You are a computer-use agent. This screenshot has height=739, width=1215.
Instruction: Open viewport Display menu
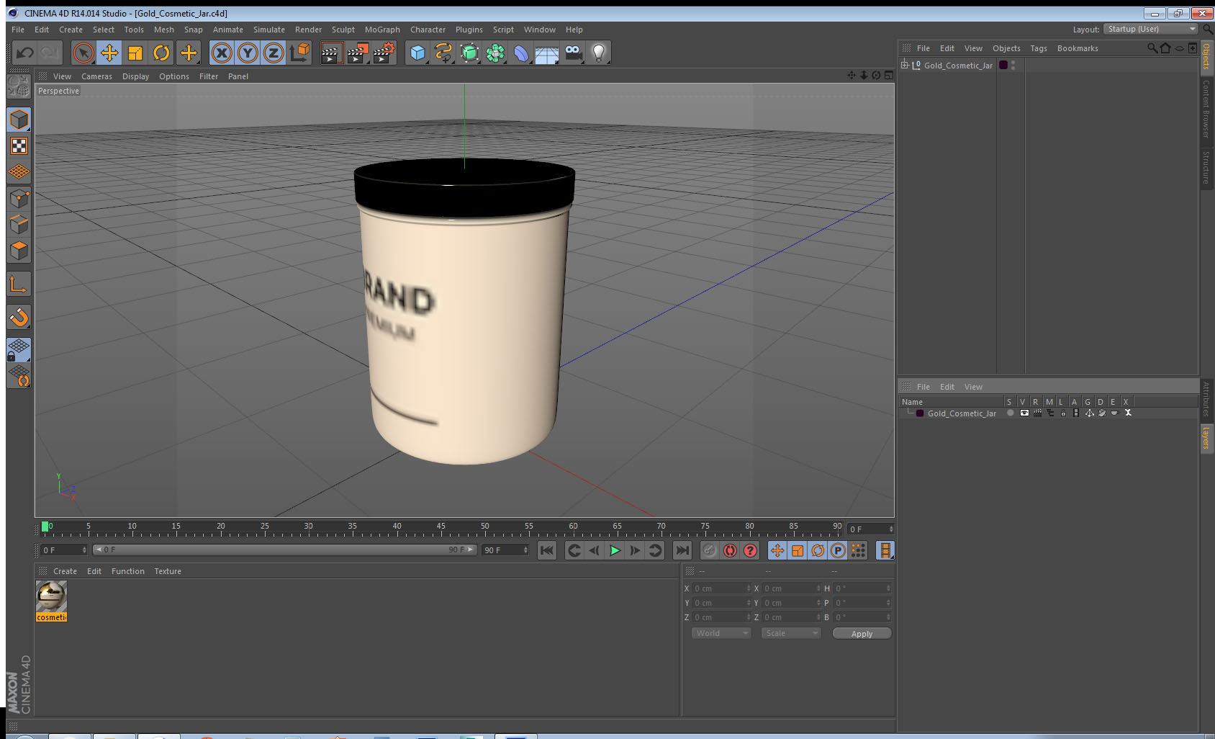(x=135, y=76)
